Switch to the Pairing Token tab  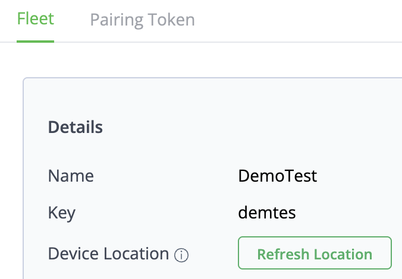[x=142, y=20]
